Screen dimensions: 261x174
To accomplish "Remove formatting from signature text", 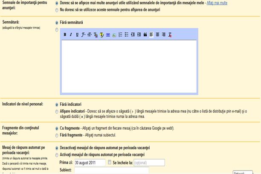I will (170, 35).
